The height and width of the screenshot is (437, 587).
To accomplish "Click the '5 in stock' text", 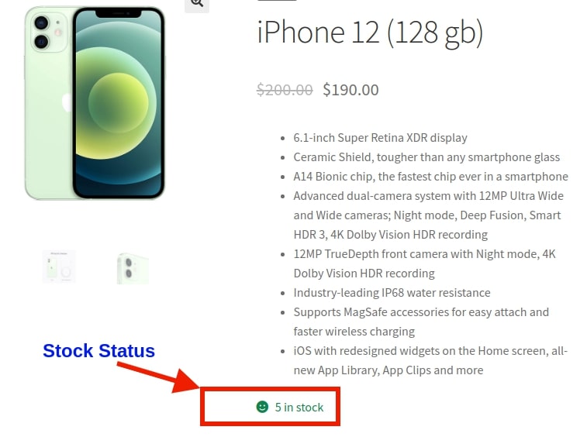I will [x=299, y=407].
